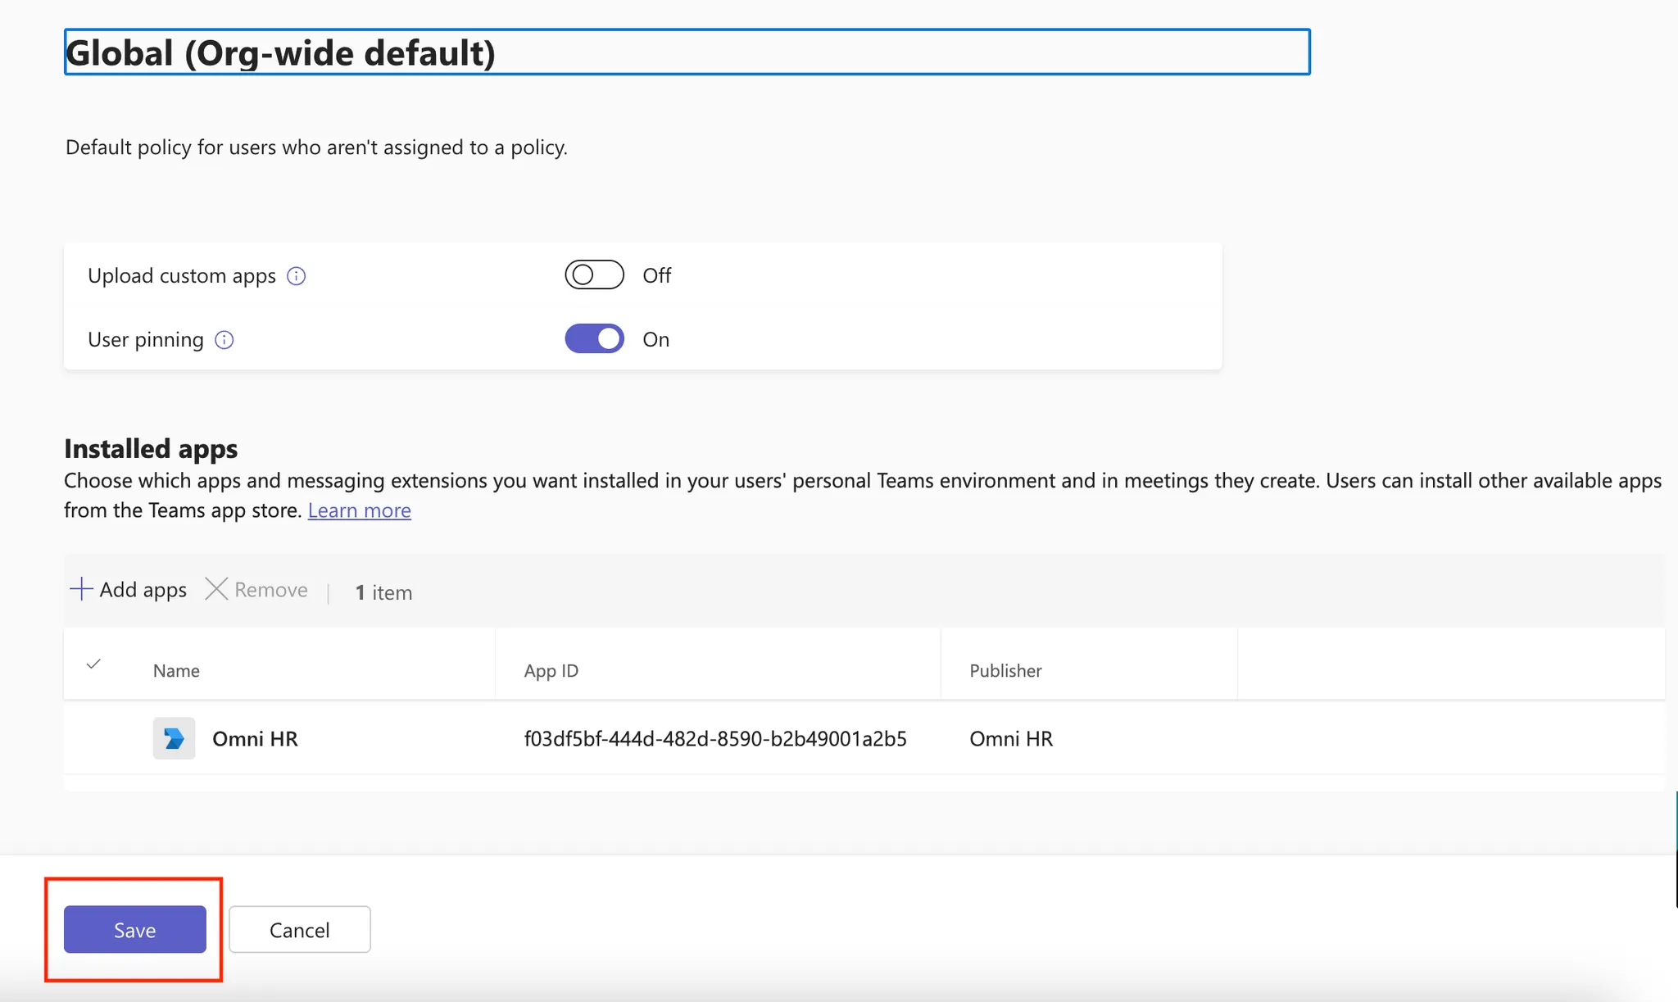Toggle Upload custom apps switch on
Image resolution: width=1678 pixels, height=1002 pixels.
point(594,275)
